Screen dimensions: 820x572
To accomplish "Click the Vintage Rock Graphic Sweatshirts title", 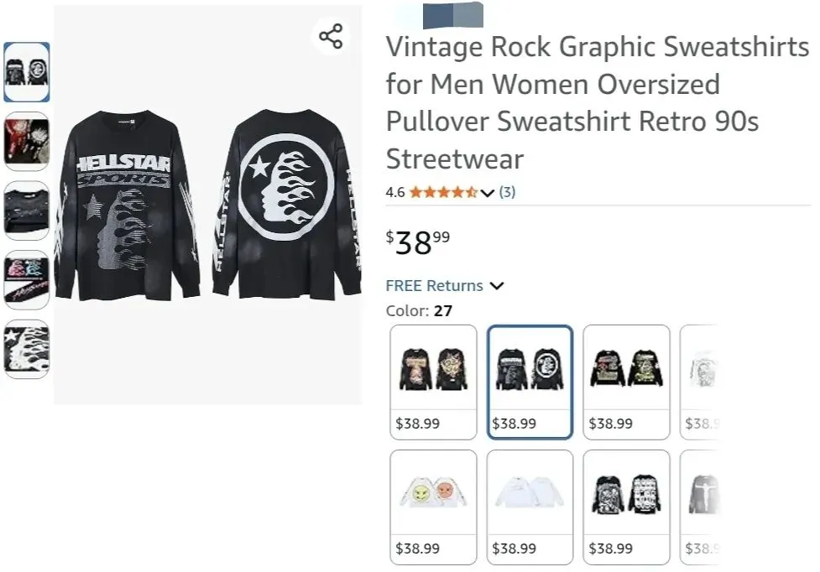I will pyautogui.click(x=597, y=102).
